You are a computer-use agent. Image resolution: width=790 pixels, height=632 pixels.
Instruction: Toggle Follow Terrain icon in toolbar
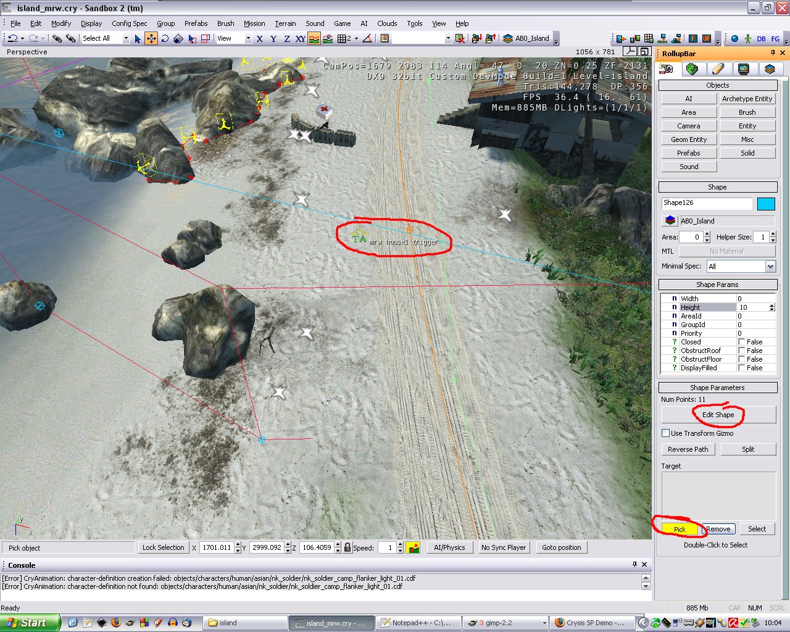coord(314,38)
